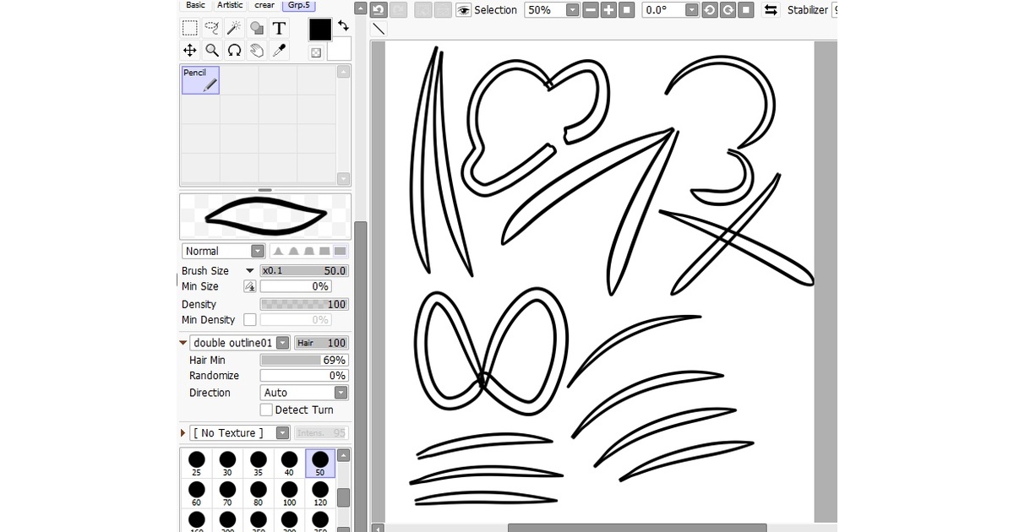1014x532 pixels.
Task: Select the Text tool
Action: pos(279,29)
